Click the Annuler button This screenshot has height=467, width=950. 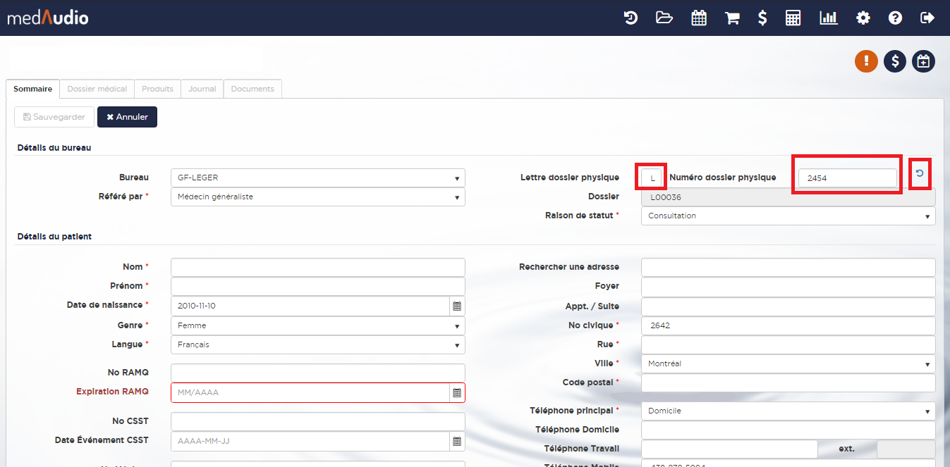pos(127,117)
